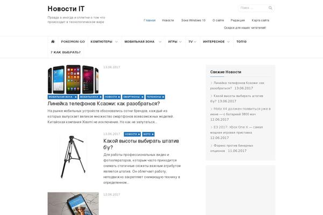
Task: Open sidebar link about Moto X4
Action: 241,114
